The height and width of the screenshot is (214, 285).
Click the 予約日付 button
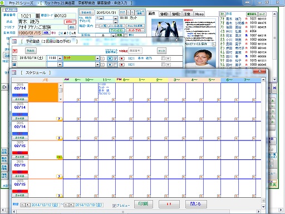pyautogui.click(x=86, y=12)
